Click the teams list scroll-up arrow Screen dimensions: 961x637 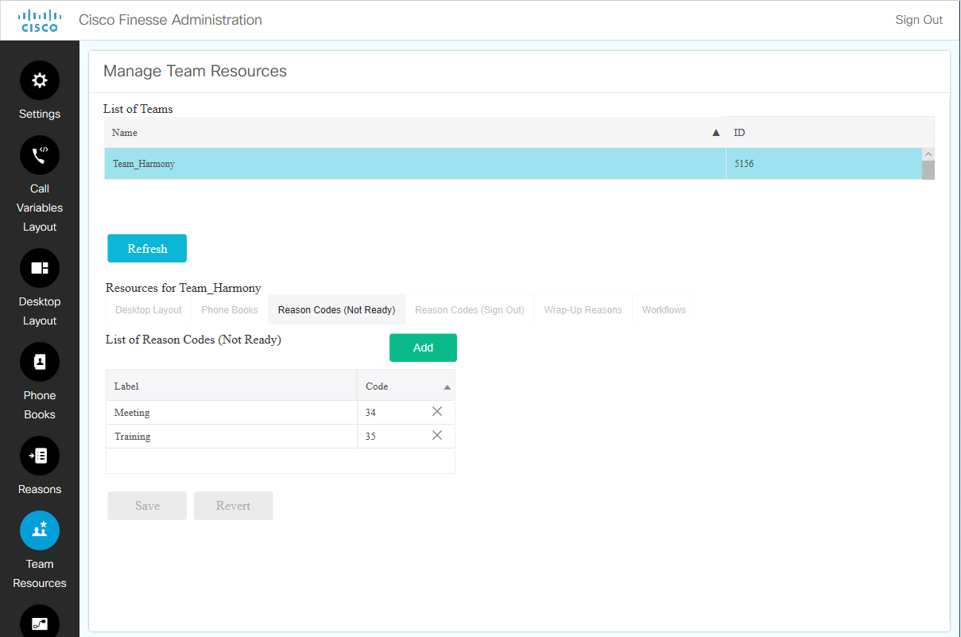click(x=928, y=153)
